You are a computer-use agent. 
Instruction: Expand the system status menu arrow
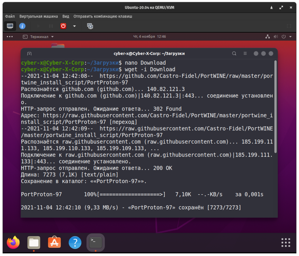point(290,37)
